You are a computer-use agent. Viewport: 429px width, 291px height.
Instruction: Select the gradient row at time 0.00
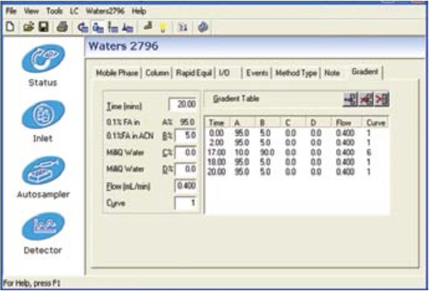(x=297, y=133)
